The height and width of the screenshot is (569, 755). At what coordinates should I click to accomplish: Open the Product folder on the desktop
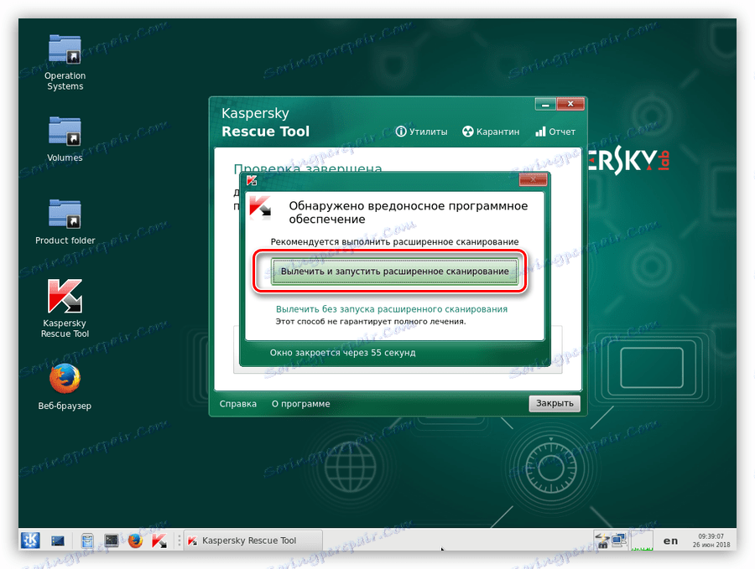(x=64, y=214)
